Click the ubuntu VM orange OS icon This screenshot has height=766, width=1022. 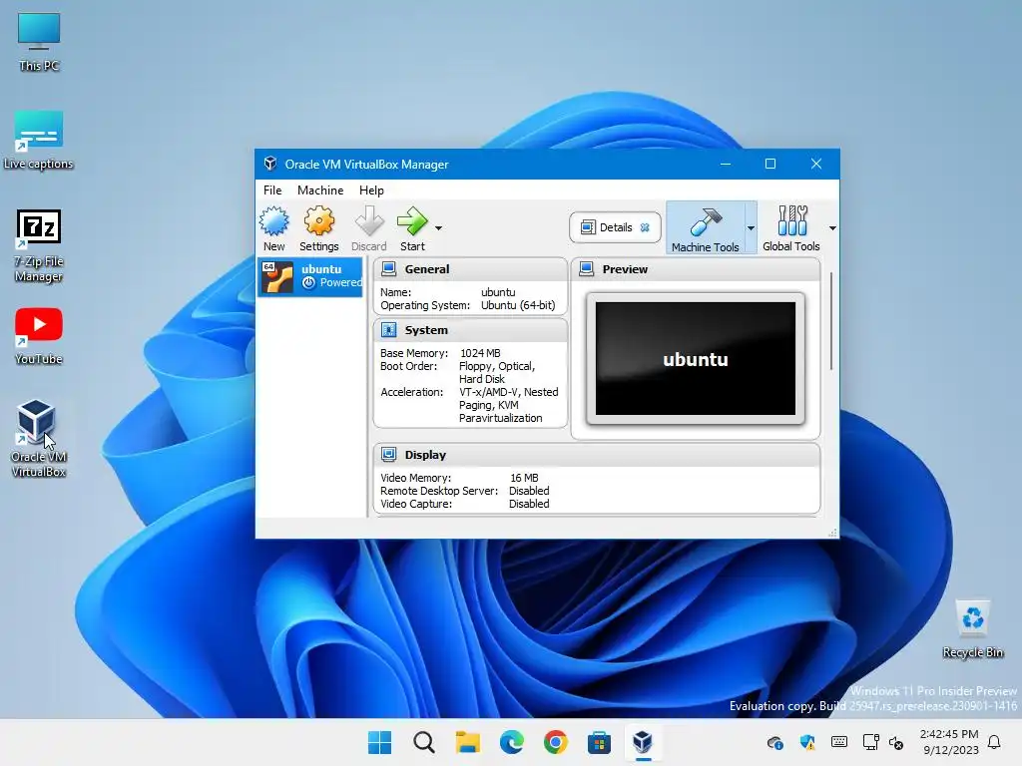277,277
